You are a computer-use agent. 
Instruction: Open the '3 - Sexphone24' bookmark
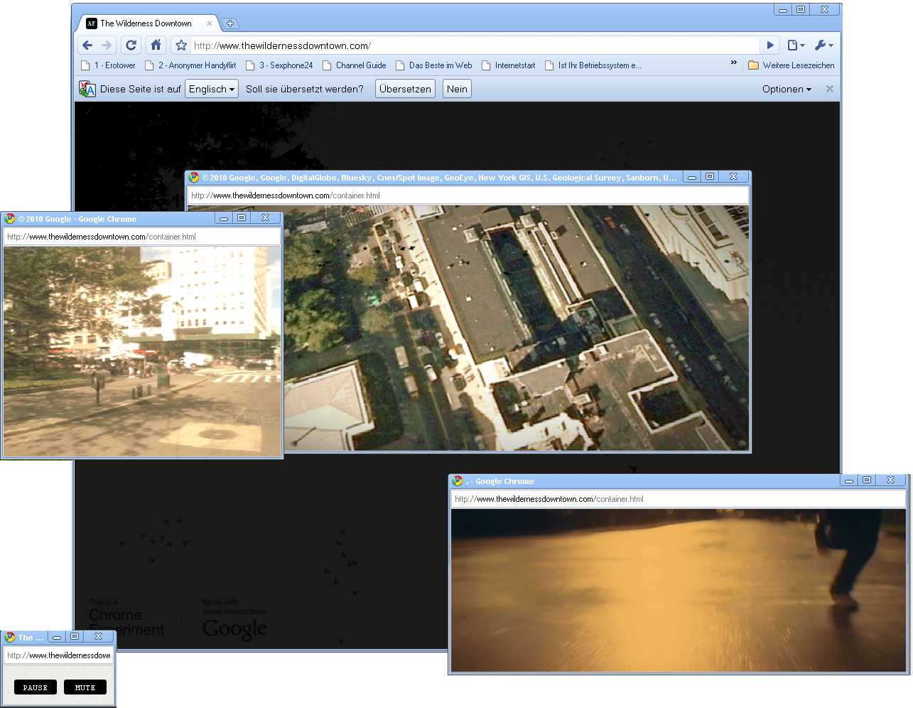point(279,65)
